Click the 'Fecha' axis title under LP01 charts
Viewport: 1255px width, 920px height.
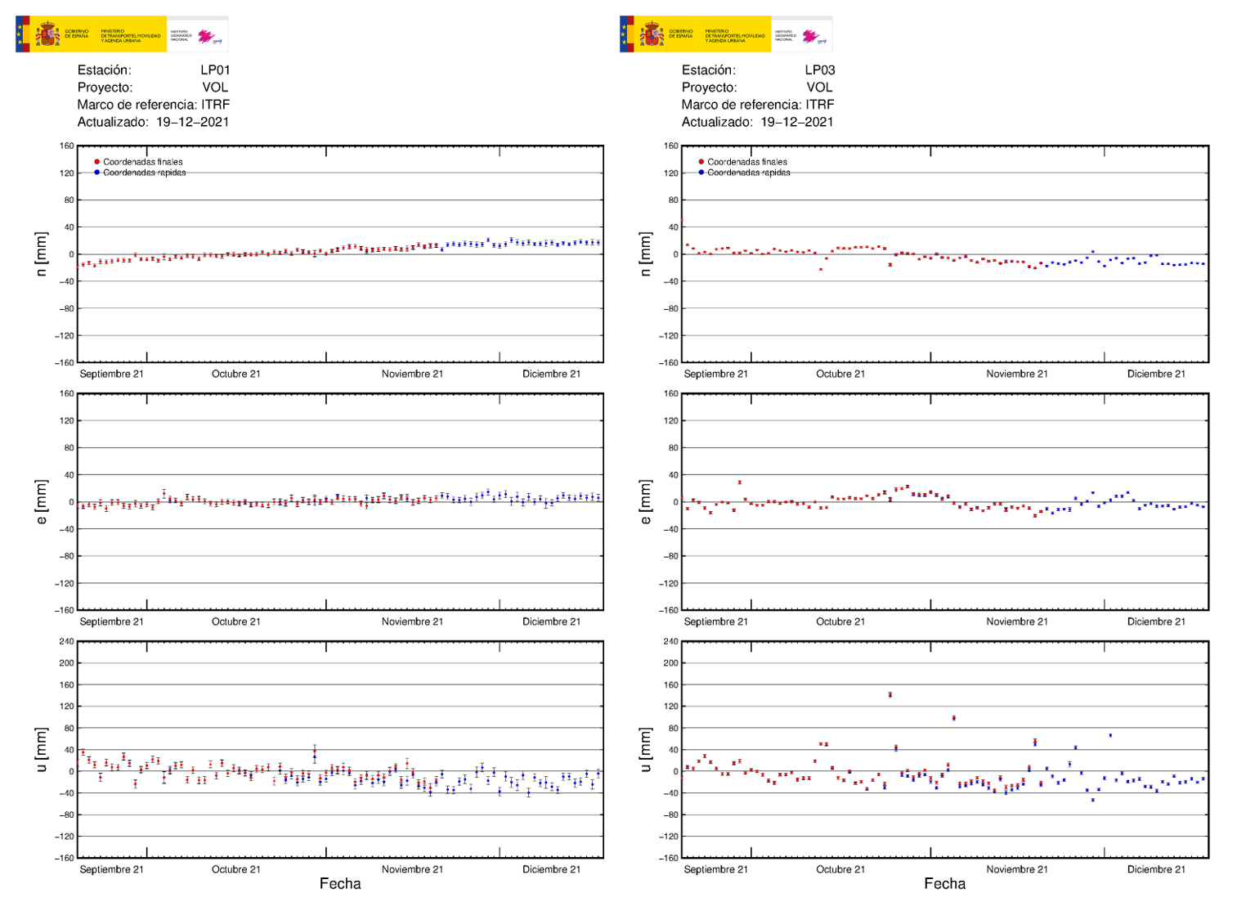[x=340, y=884]
